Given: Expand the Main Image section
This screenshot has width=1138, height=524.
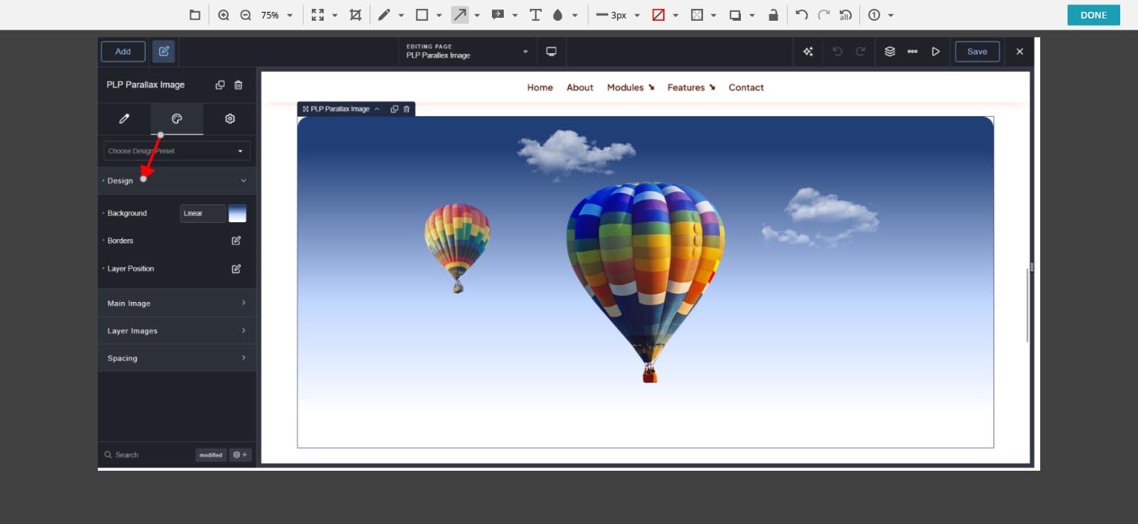Looking at the screenshot, I should [x=177, y=303].
